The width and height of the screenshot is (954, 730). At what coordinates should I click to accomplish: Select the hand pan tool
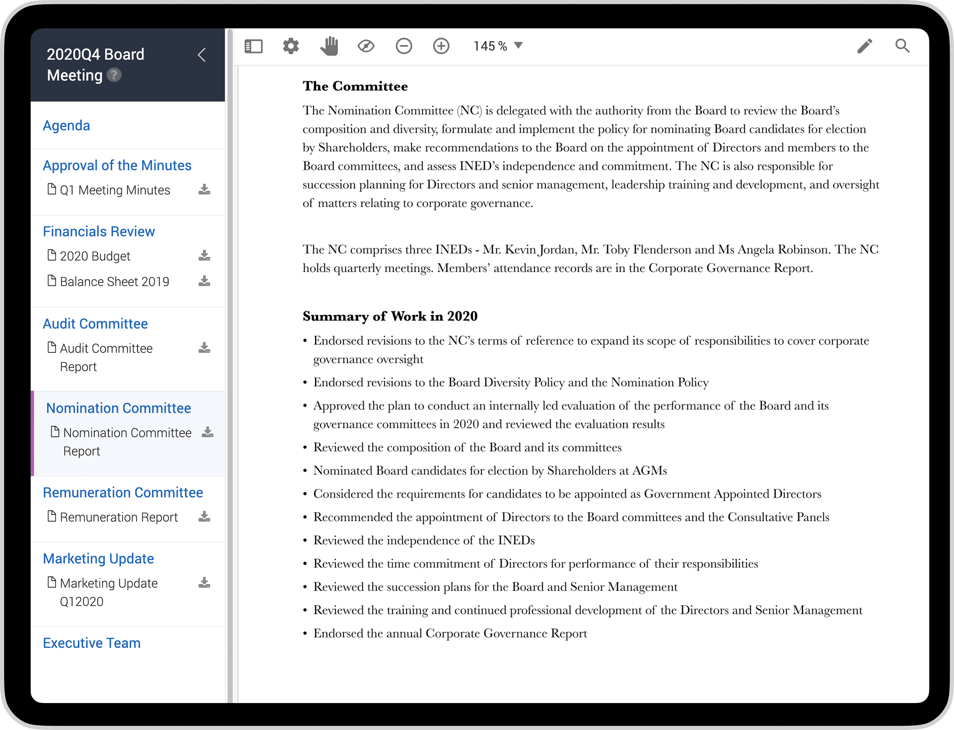329,46
